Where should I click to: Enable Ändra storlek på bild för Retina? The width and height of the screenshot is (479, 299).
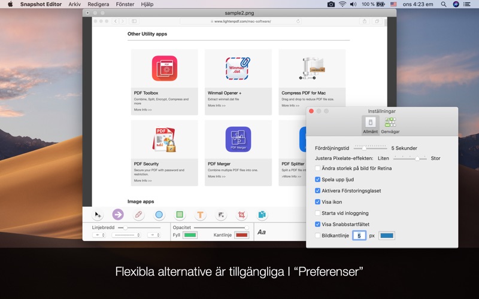pos(318,168)
